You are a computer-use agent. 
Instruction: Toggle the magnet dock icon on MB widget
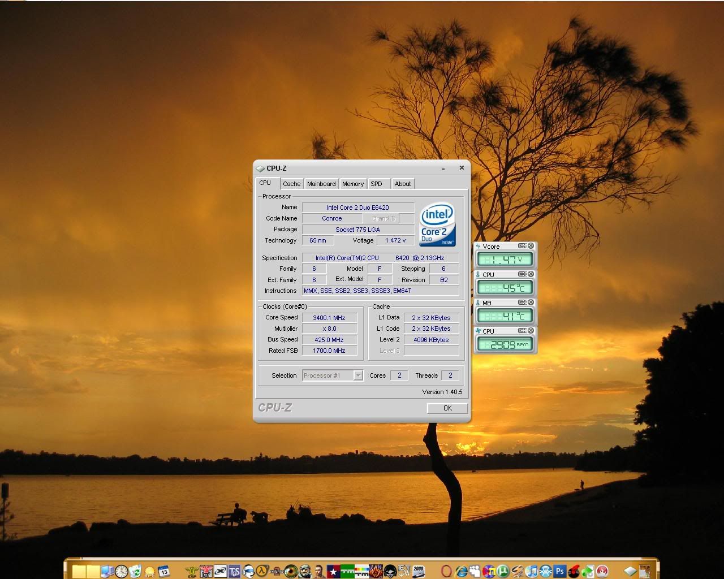click(522, 303)
